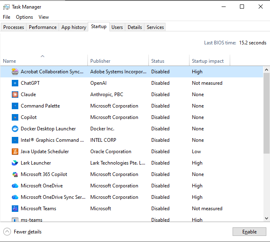
Task: Click the scrollbar down arrow
Action: pos(266,218)
